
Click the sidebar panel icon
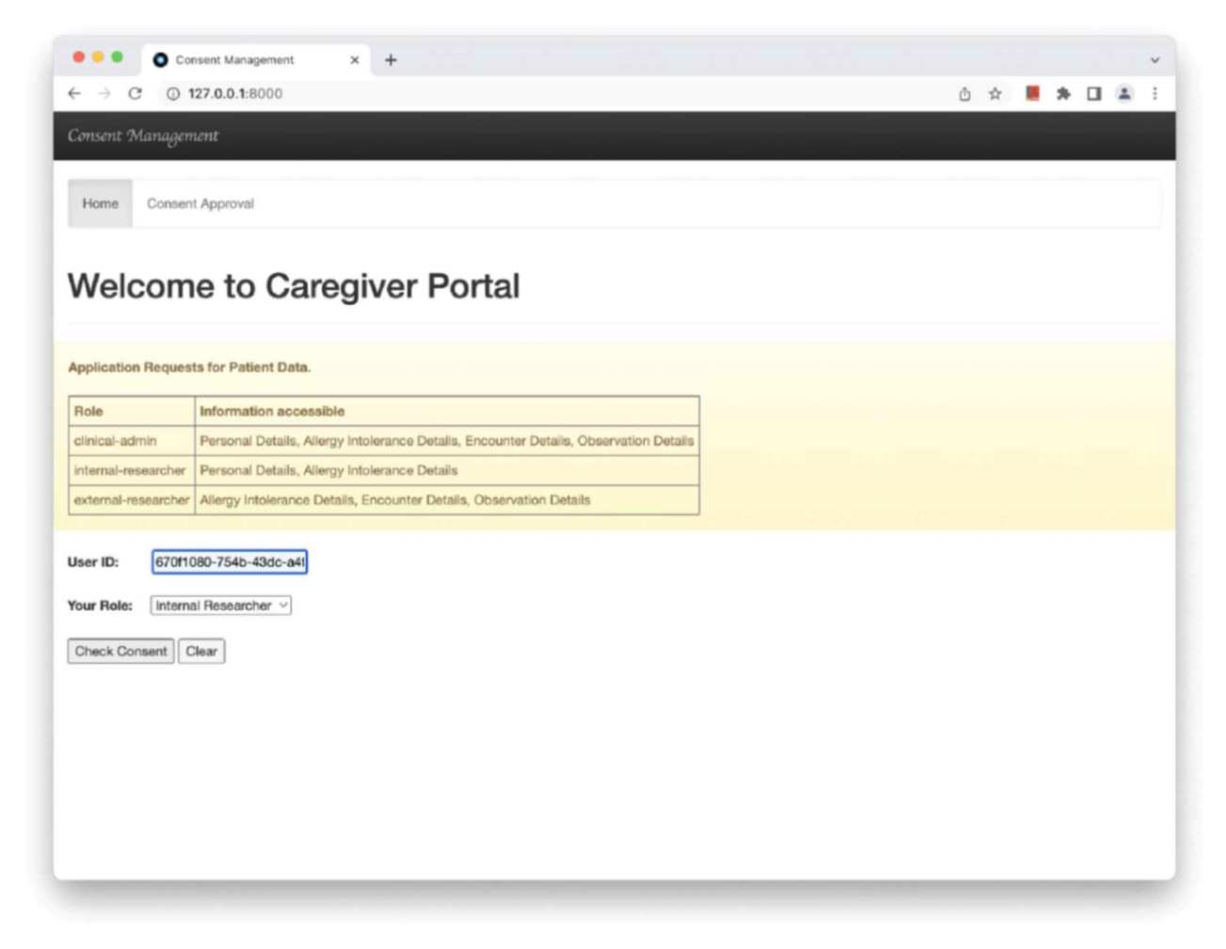point(1093,93)
